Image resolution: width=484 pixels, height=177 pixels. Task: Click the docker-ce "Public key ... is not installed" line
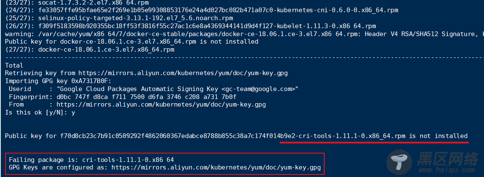(132, 42)
